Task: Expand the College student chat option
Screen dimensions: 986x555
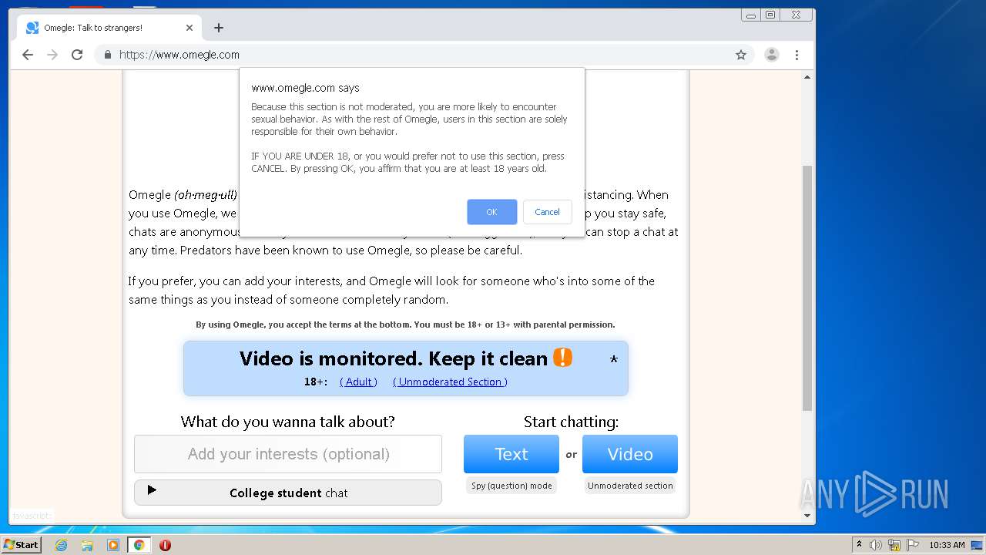Action: pos(288,493)
